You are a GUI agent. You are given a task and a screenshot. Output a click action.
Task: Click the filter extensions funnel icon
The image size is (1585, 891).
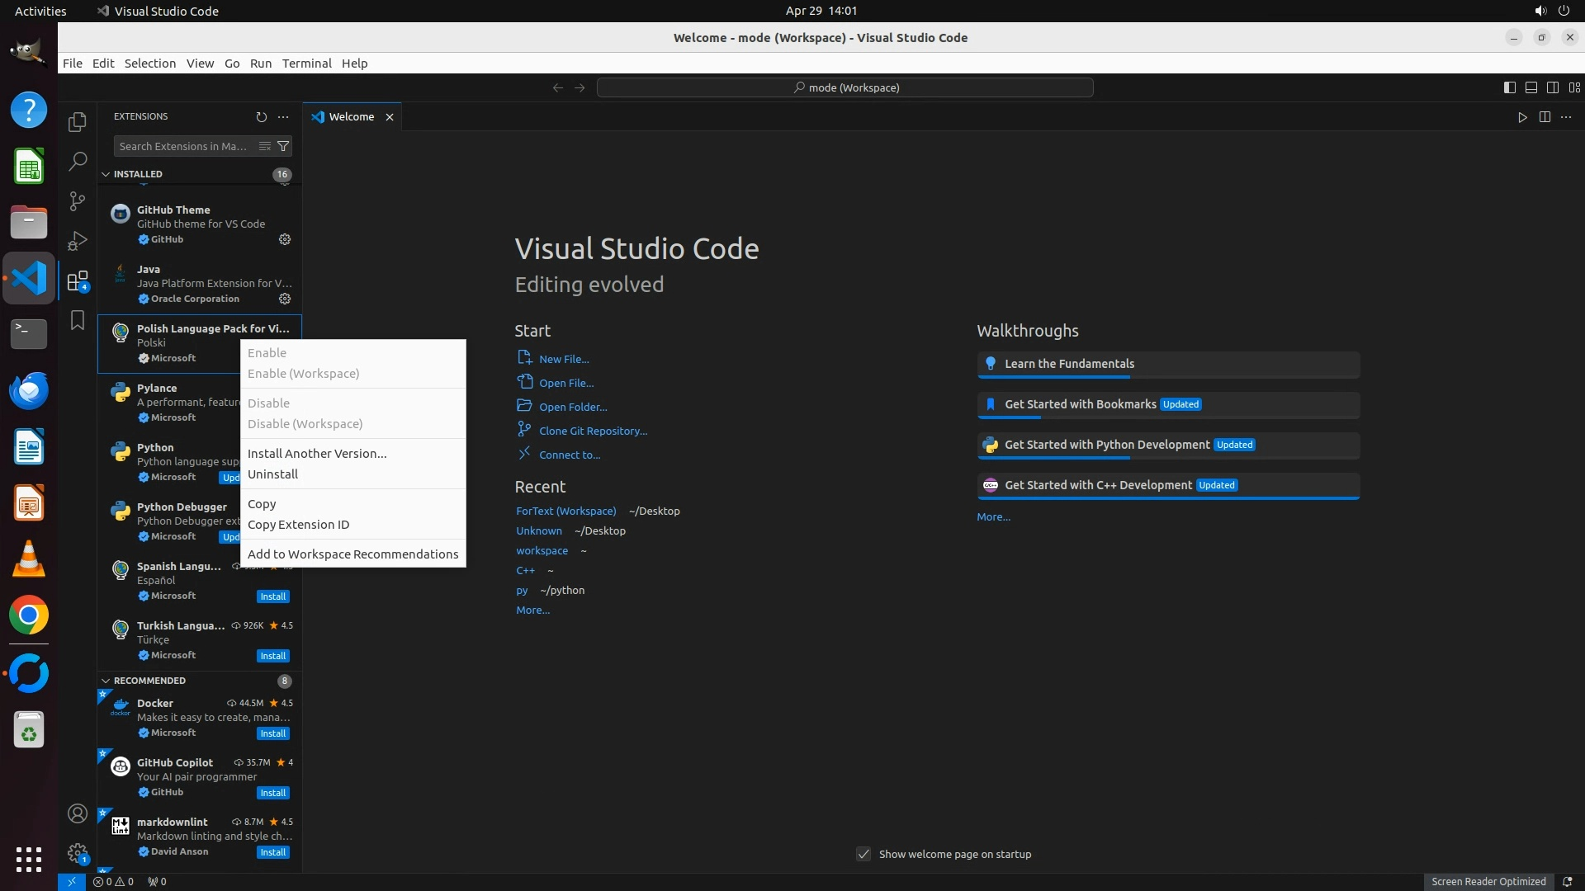(x=283, y=146)
